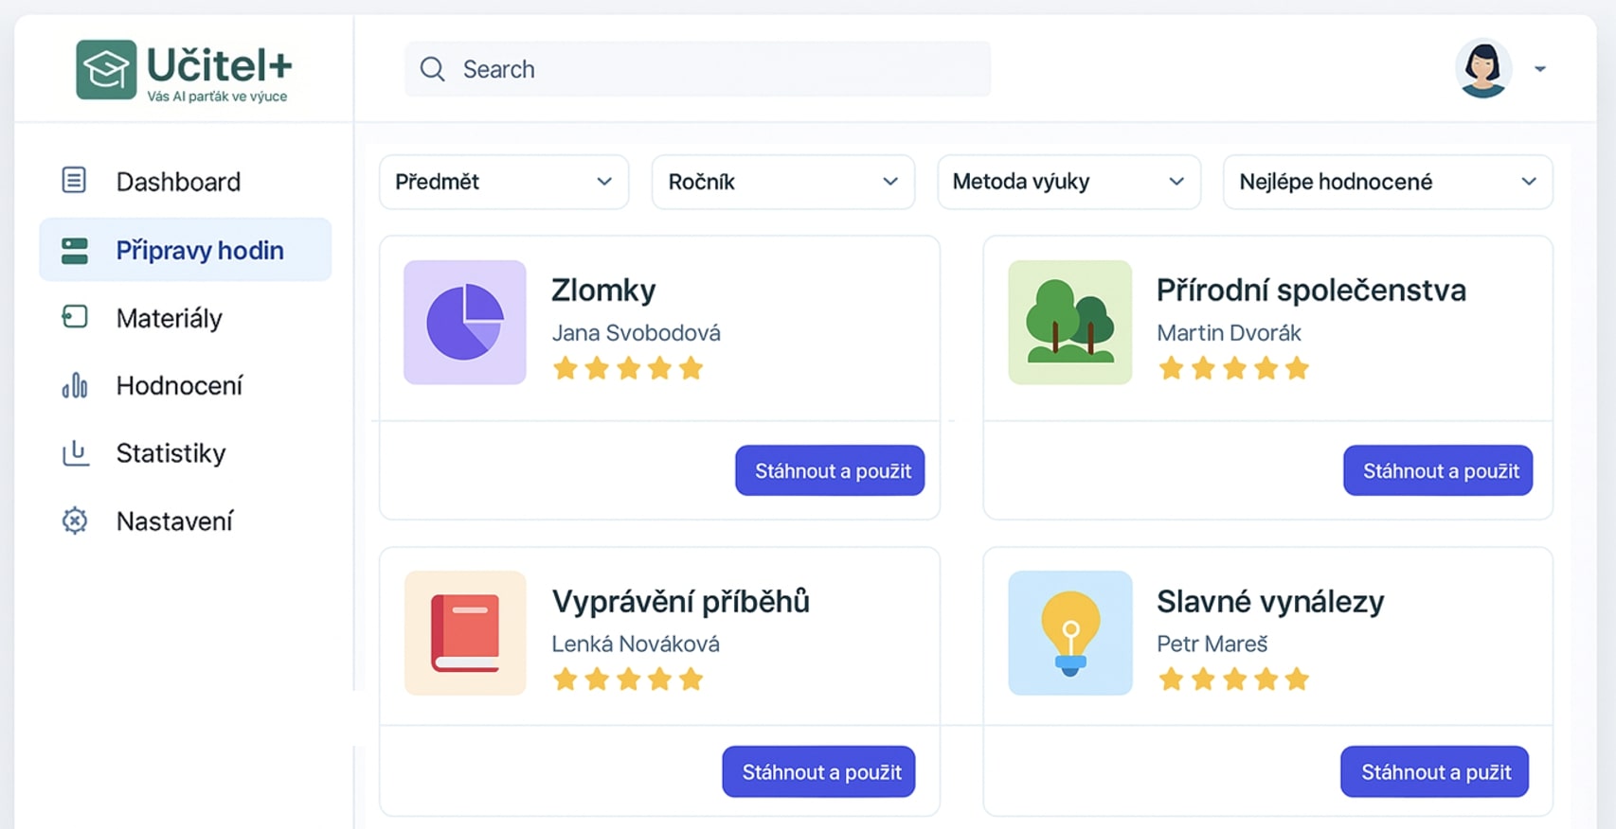
Task: Click the Hodnocení bar chart icon
Action: point(74,385)
